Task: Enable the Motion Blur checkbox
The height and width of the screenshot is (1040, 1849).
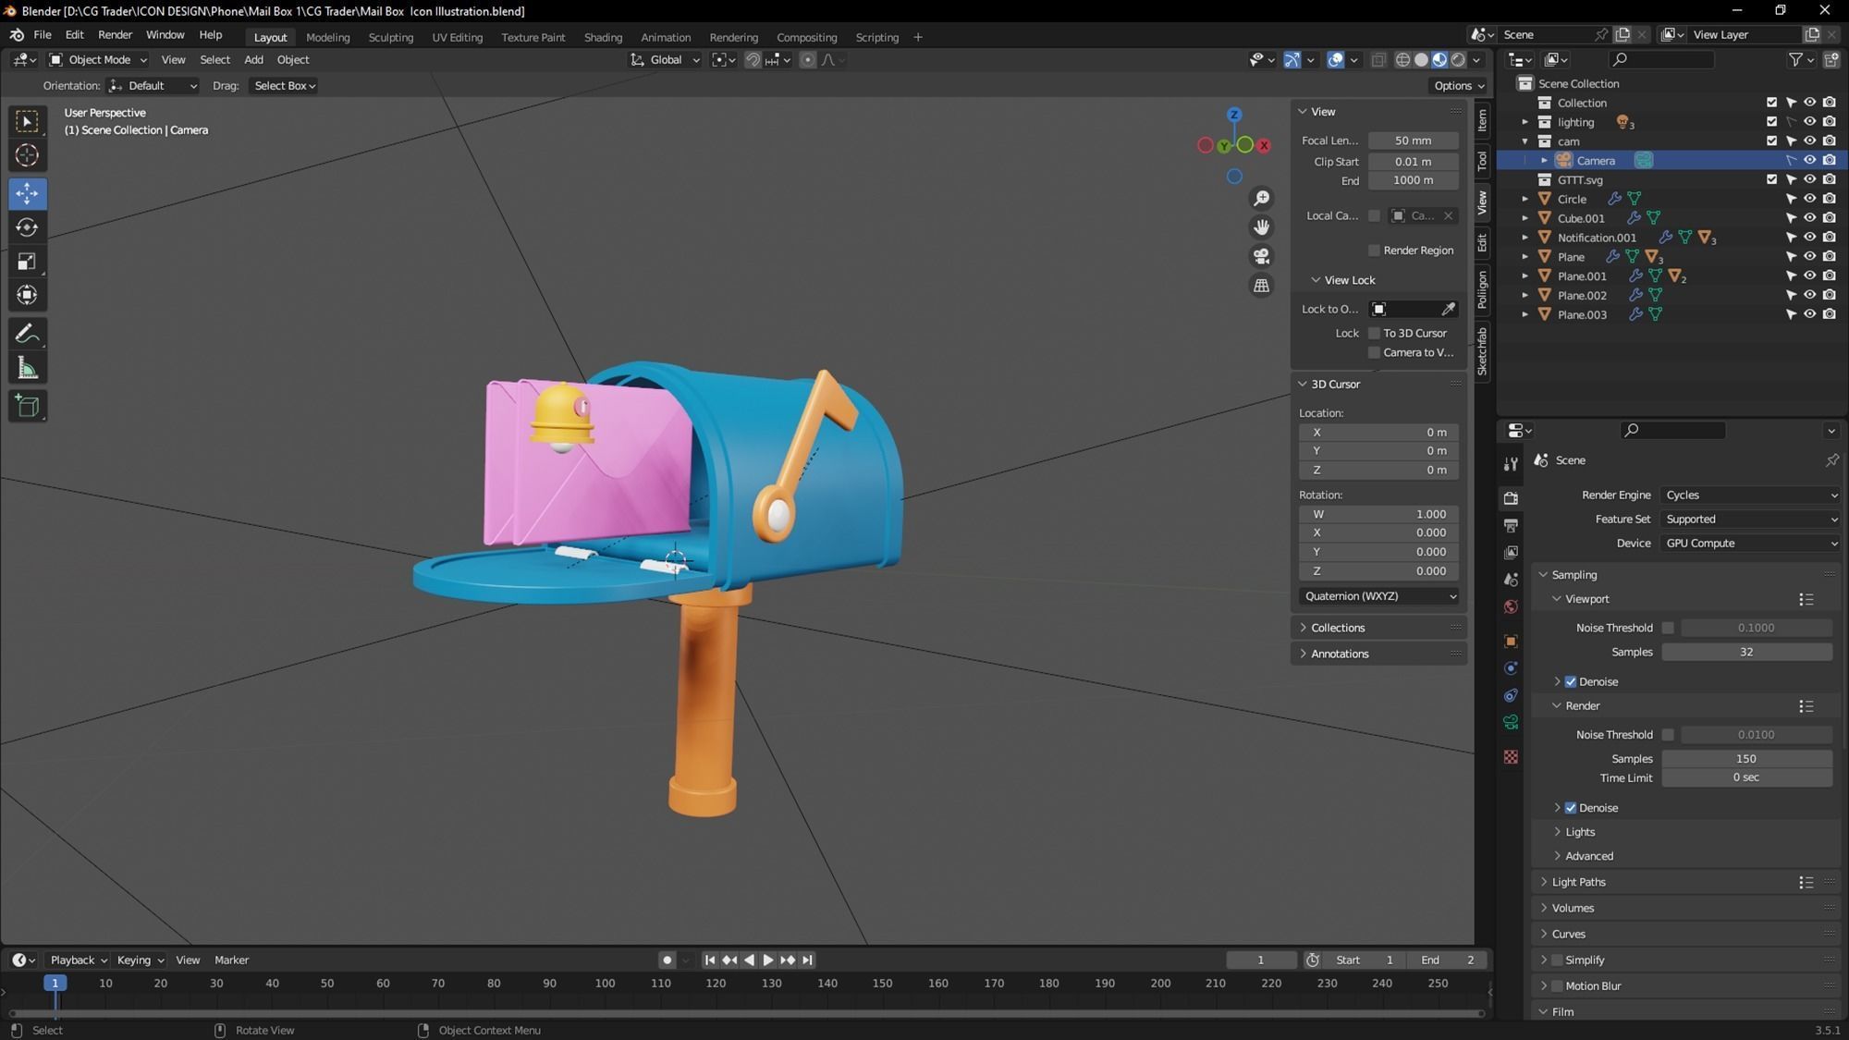Action: [x=1557, y=986]
